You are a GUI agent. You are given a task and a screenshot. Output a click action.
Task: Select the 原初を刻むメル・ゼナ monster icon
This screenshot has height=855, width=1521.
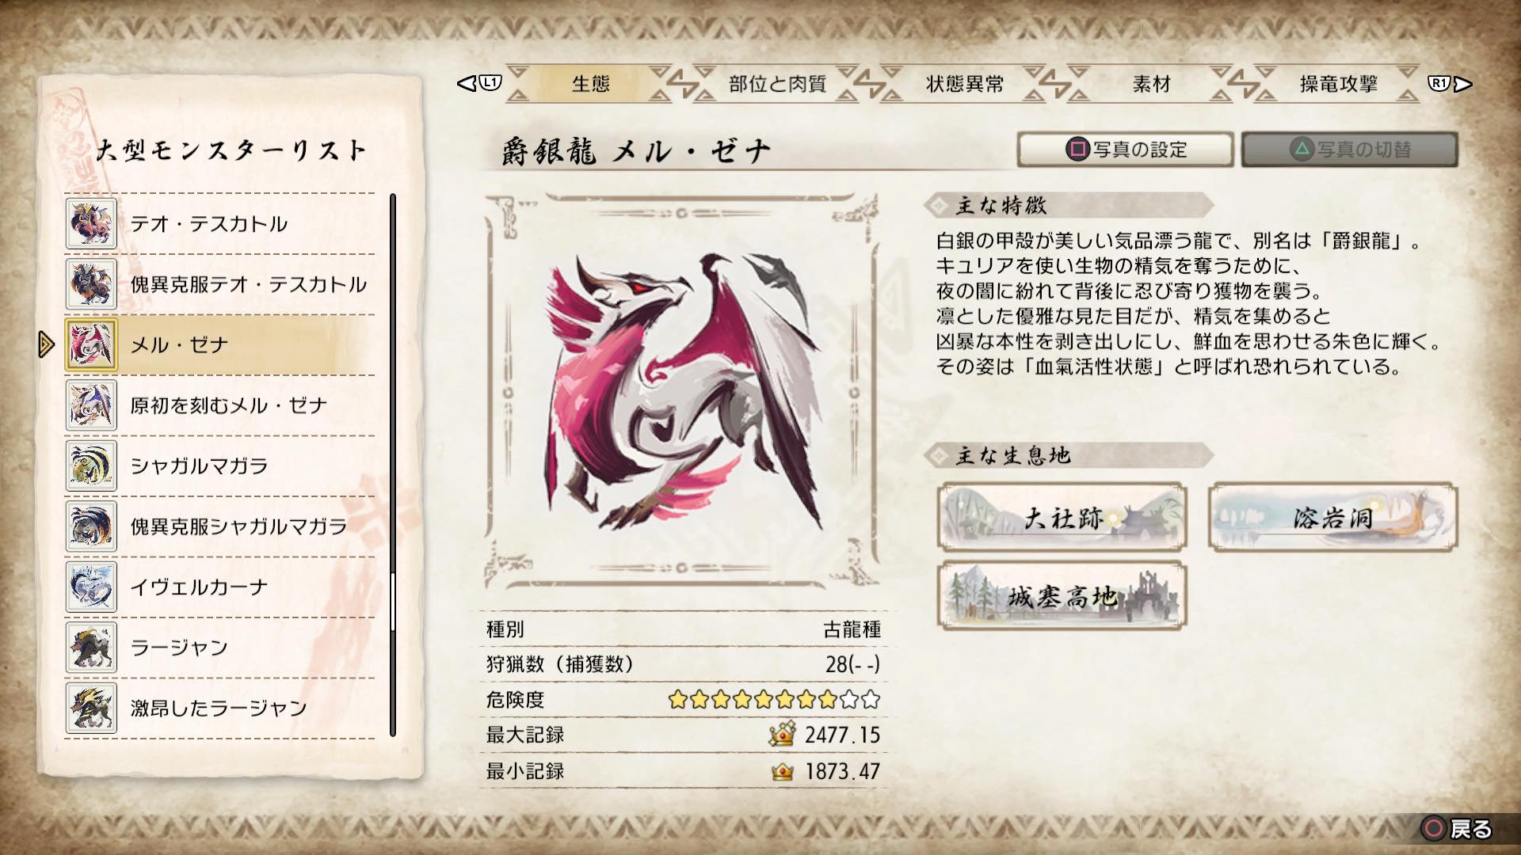pos(91,405)
